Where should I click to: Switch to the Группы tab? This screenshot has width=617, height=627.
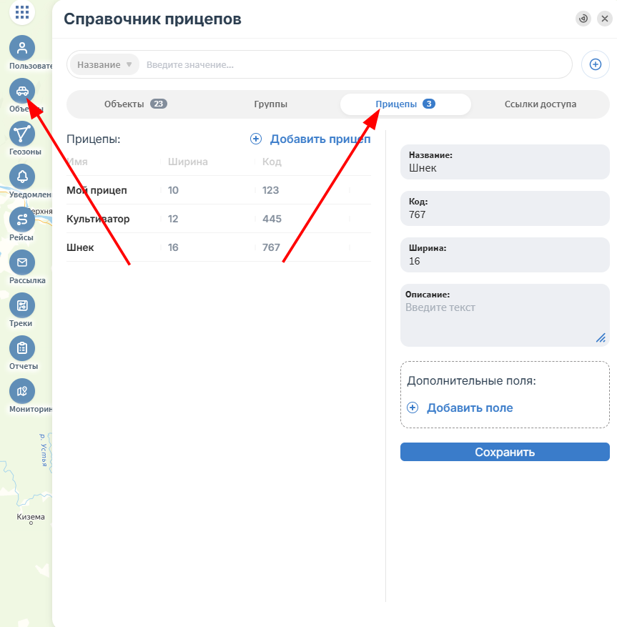pos(271,104)
